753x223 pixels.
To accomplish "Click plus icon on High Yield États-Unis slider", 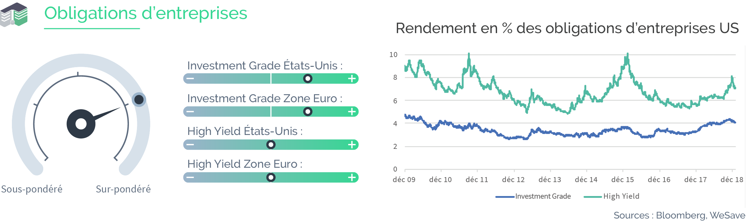I will [352, 145].
